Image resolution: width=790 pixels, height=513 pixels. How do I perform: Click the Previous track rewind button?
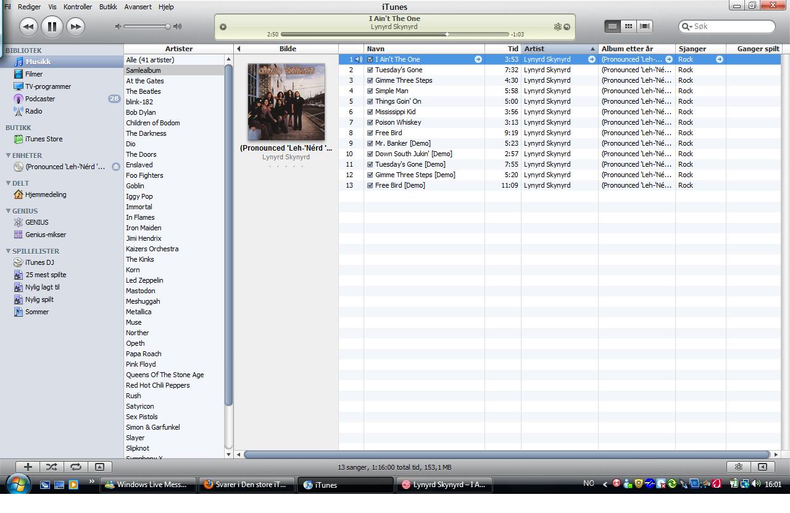point(28,27)
